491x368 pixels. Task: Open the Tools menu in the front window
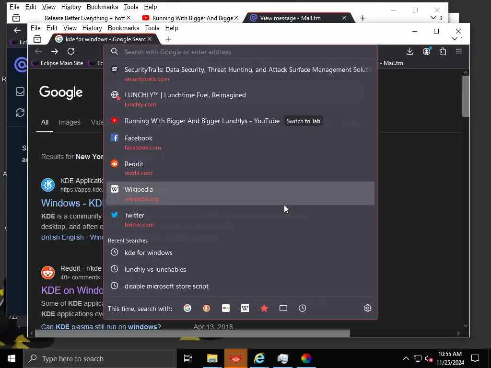152,28
